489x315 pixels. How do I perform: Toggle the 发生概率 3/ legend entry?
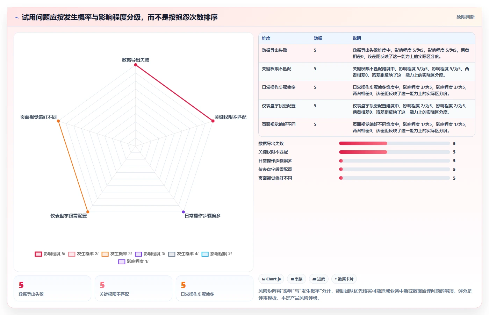click(x=117, y=254)
